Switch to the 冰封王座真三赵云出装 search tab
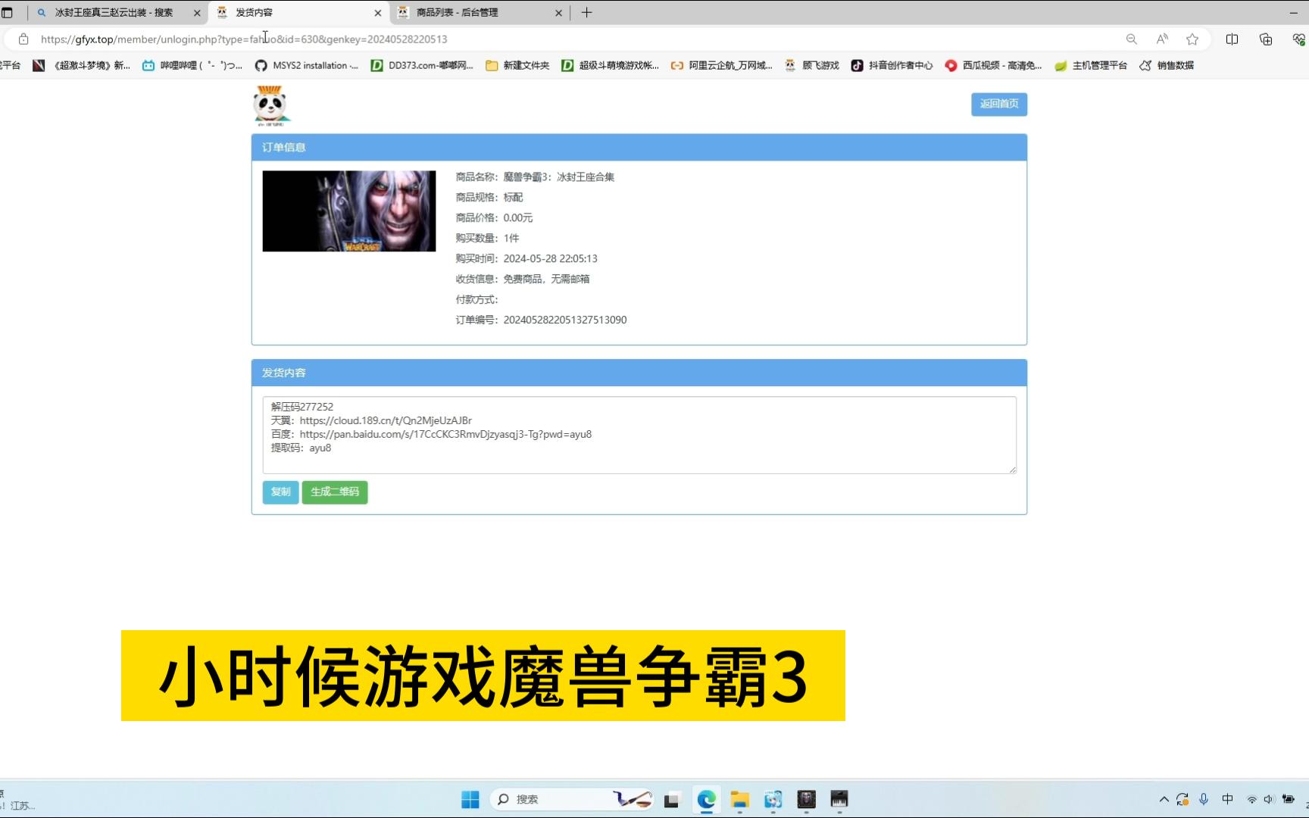Screen dimensions: 1309x818 coord(114,13)
